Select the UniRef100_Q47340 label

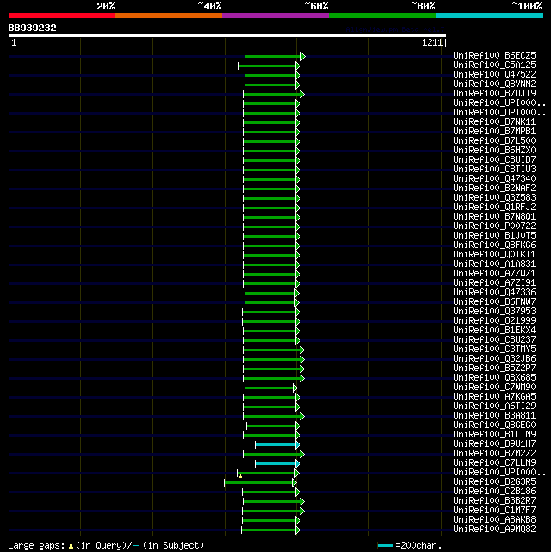494,179
